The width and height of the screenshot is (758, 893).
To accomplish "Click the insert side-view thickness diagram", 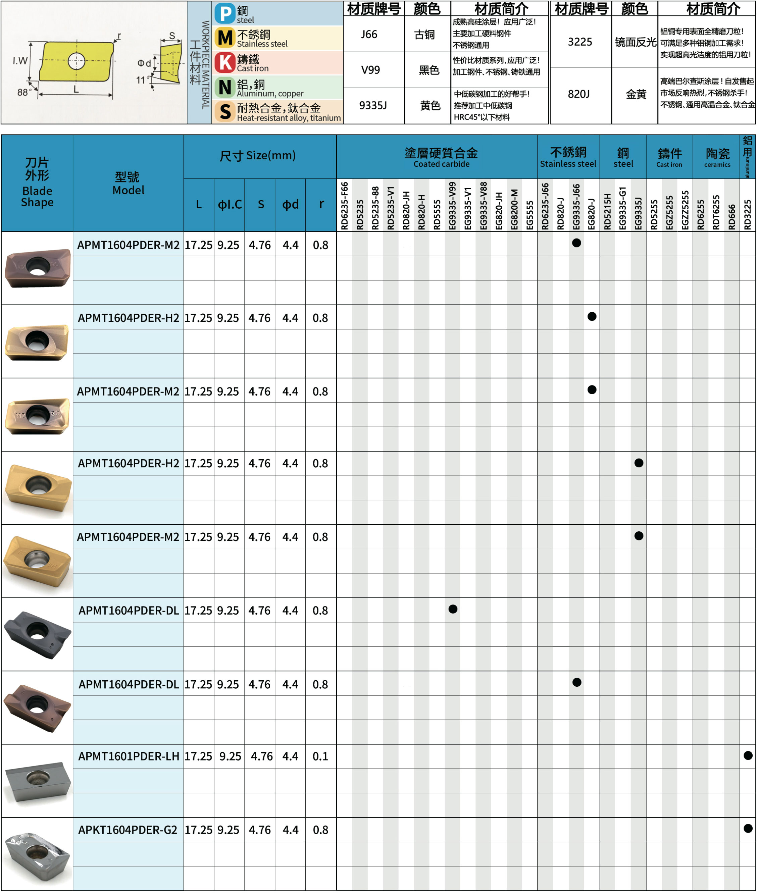I will click(x=170, y=64).
